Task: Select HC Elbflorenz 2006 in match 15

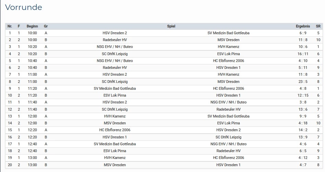Action: click(x=115, y=130)
